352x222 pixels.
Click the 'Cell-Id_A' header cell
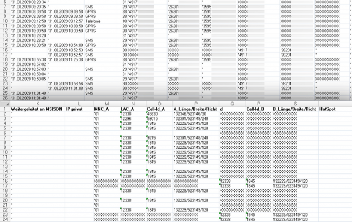click(x=156, y=109)
